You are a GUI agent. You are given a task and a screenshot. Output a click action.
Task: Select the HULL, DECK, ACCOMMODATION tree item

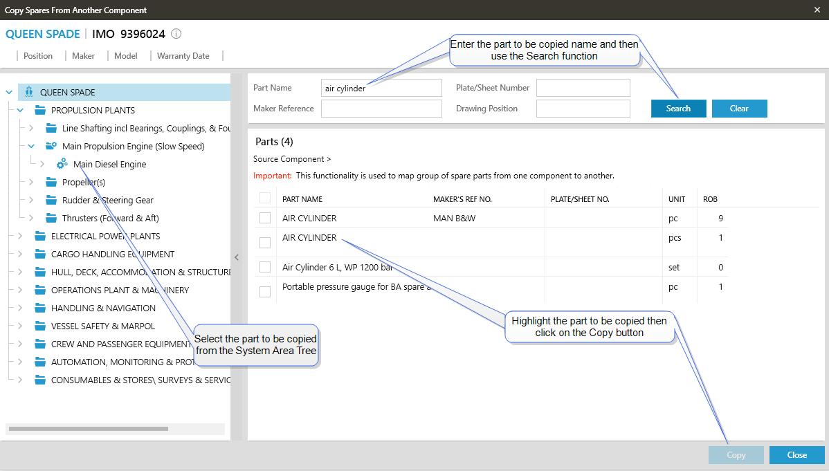pyautogui.click(x=140, y=272)
